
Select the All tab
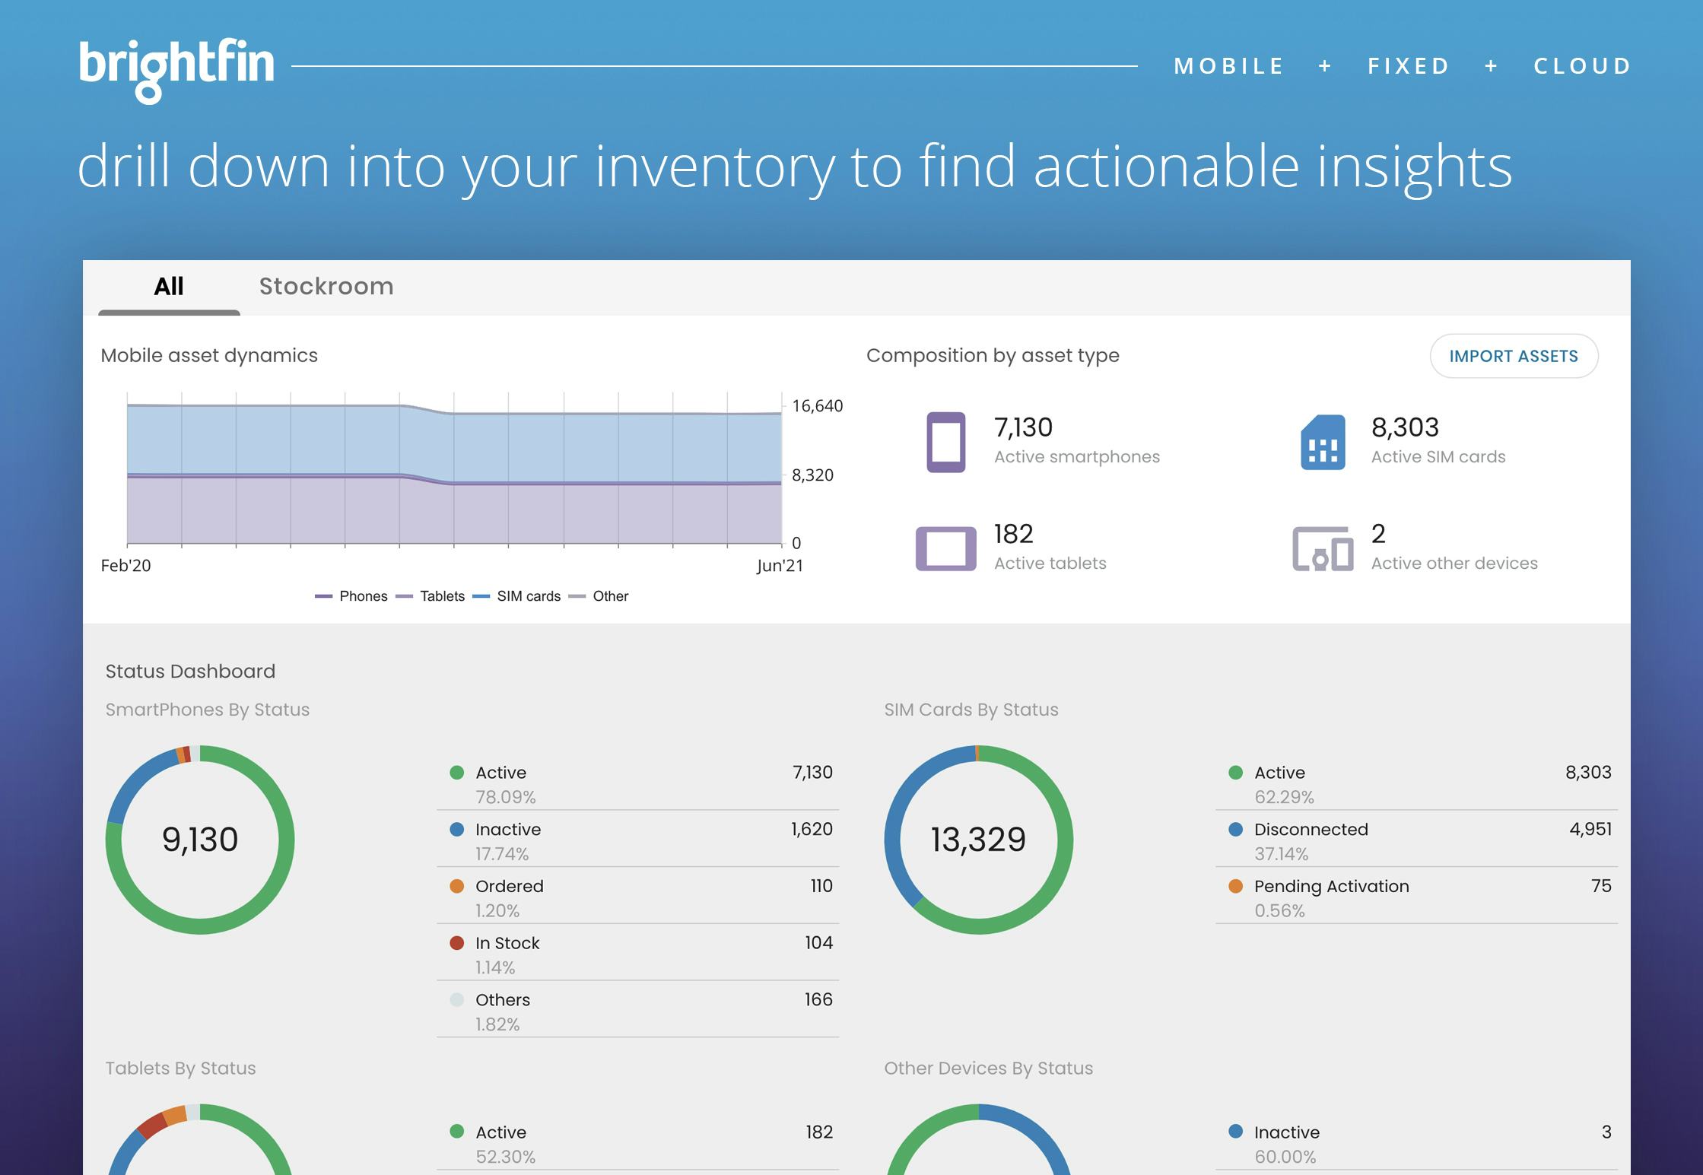[x=169, y=287]
